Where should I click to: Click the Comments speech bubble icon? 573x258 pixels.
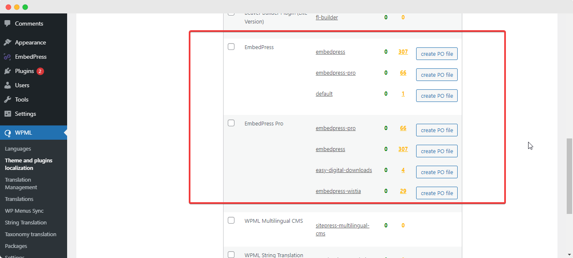click(7, 24)
